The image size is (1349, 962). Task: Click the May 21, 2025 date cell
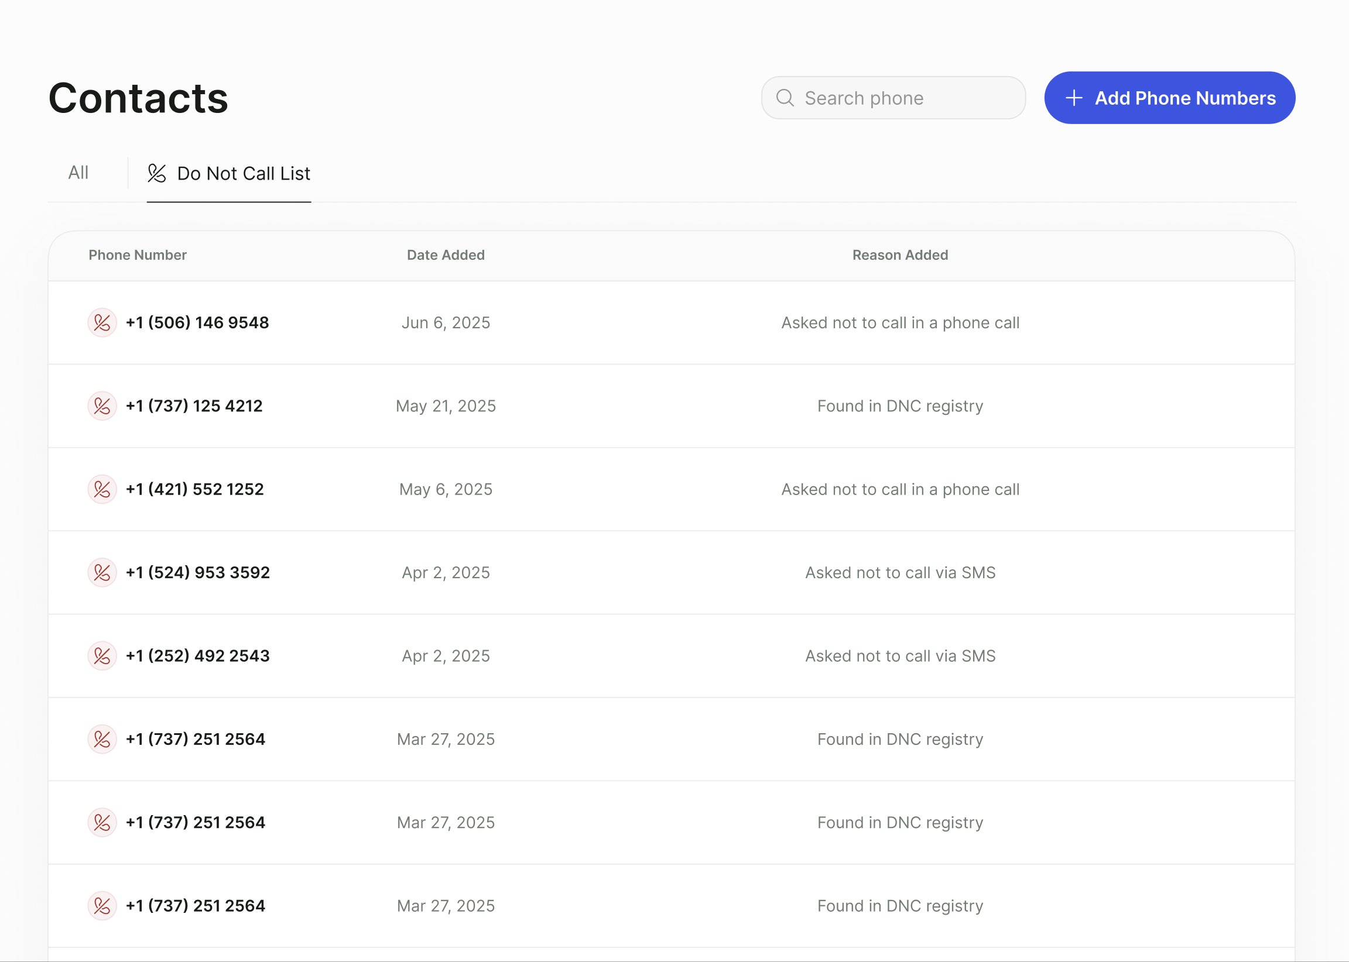point(446,406)
